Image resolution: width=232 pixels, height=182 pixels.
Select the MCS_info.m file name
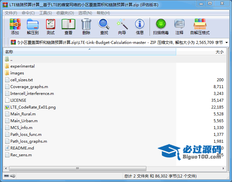21,128
